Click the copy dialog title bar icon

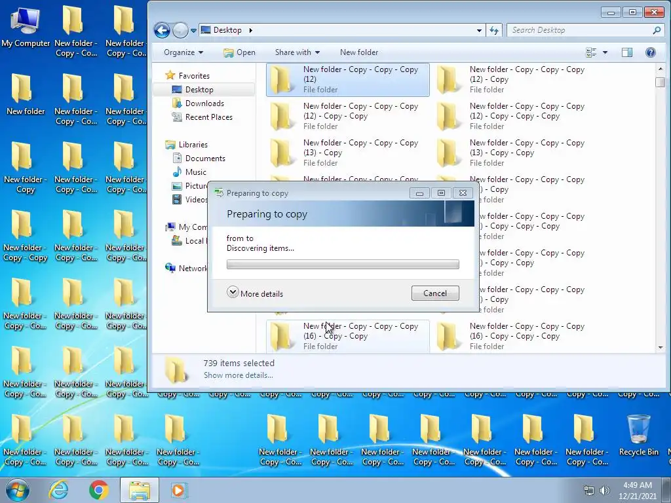click(x=219, y=193)
